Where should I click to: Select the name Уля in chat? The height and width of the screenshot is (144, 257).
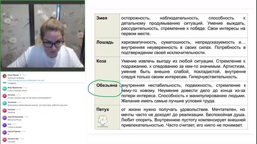[x=9, y=124]
